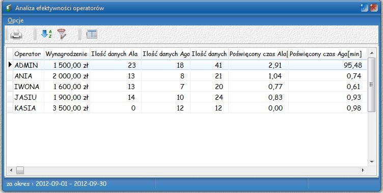Click the za okres date range in status bar
Viewport: 383px width, 193px height.
(57, 184)
